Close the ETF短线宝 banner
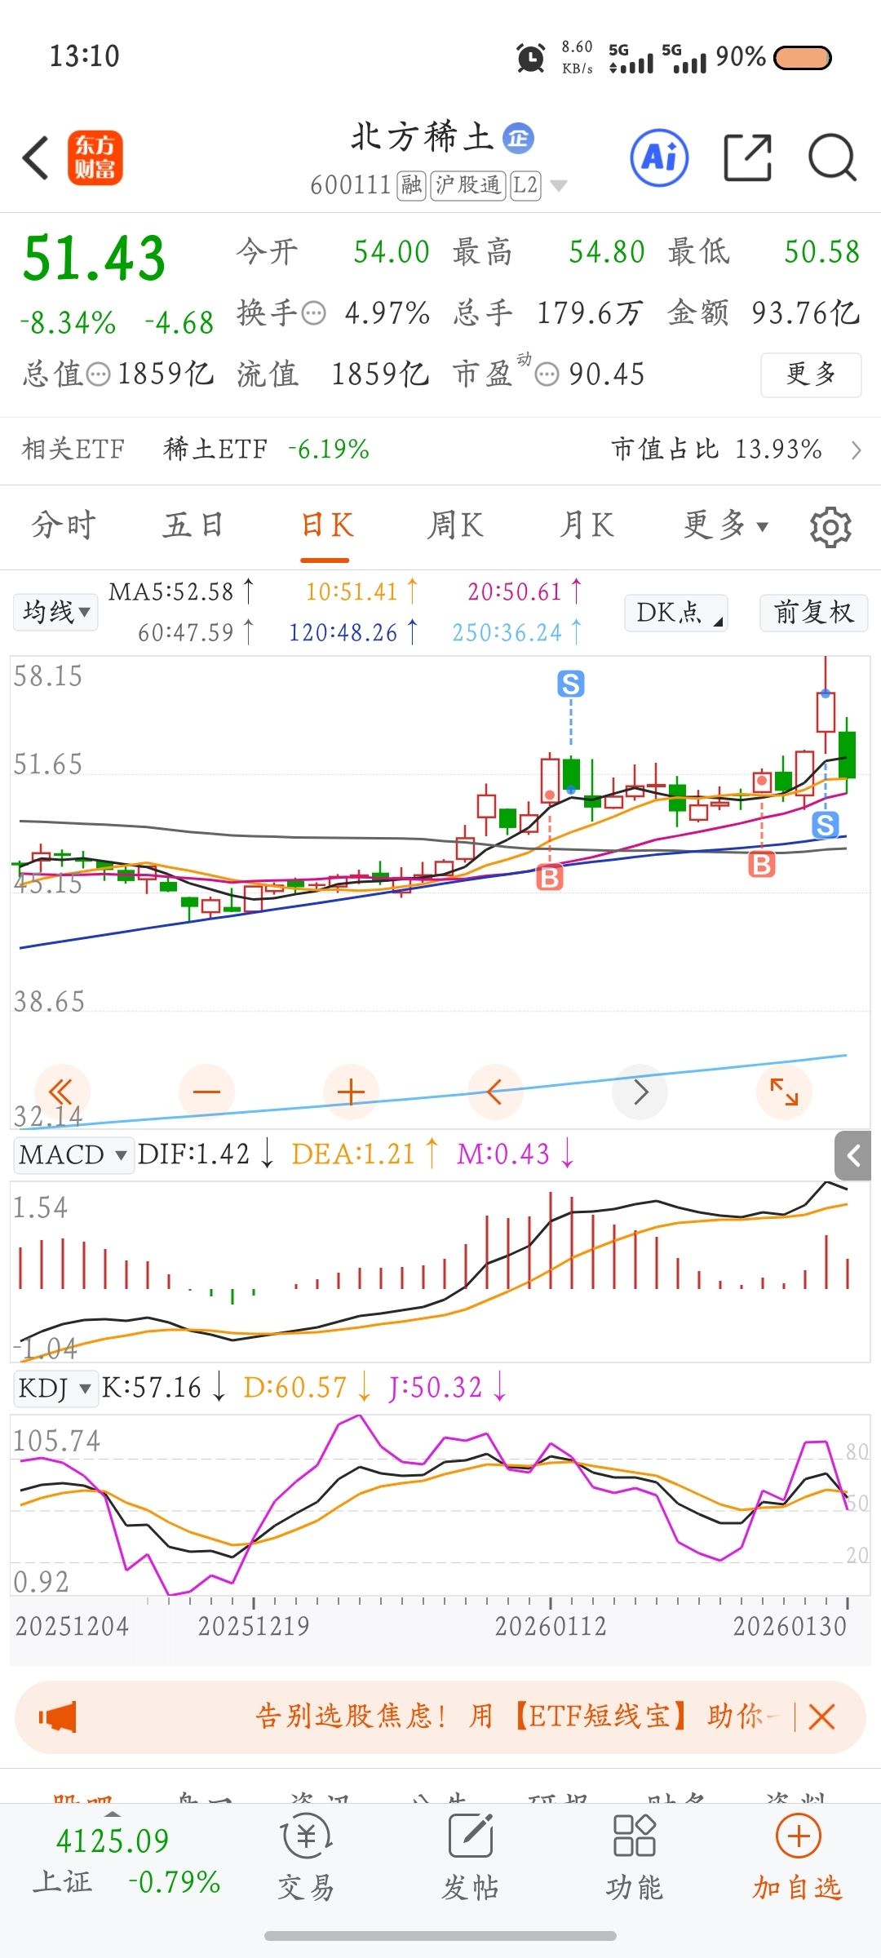The height and width of the screenshot is (1958, 881). tap(821, 1717)
